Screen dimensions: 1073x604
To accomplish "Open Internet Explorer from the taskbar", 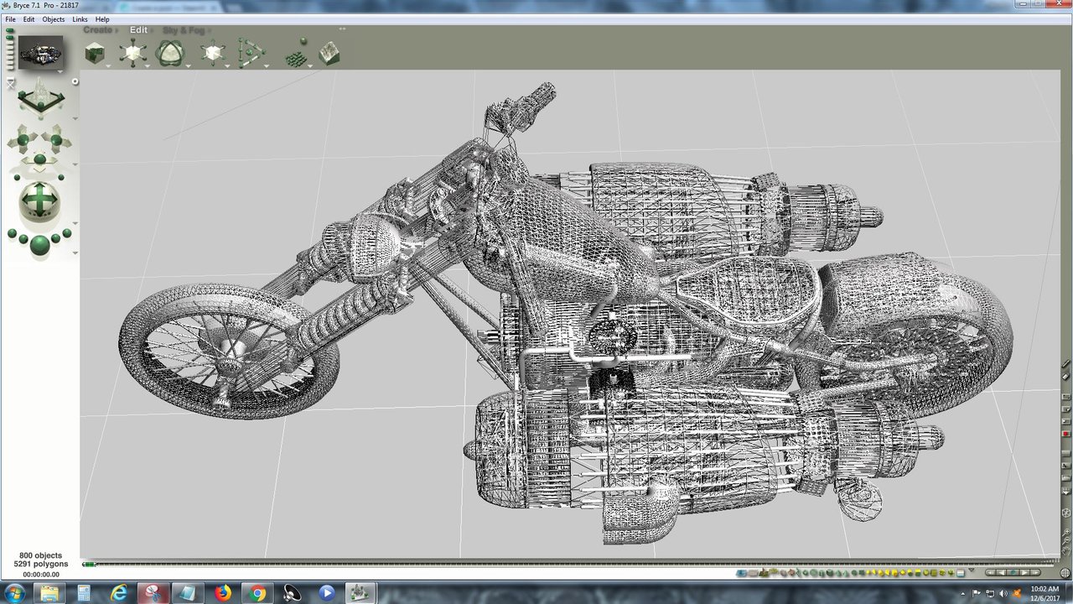I will point(118,593).
